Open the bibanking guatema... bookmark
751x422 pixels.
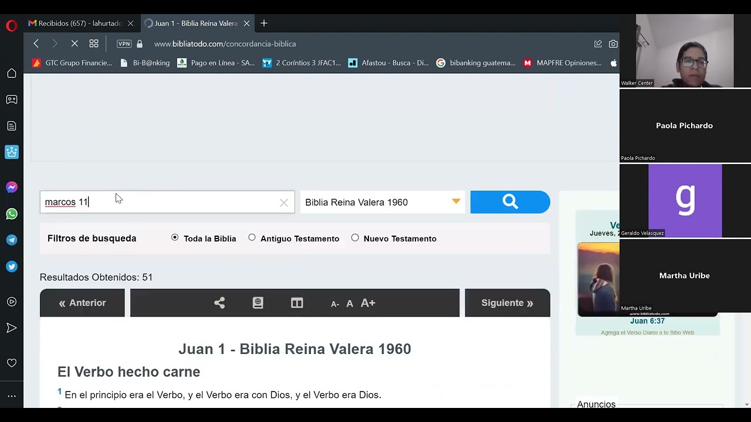tap(476, 63)
